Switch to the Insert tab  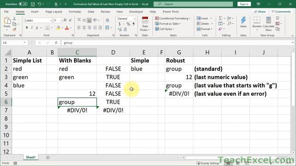click(x=35, y=12)
